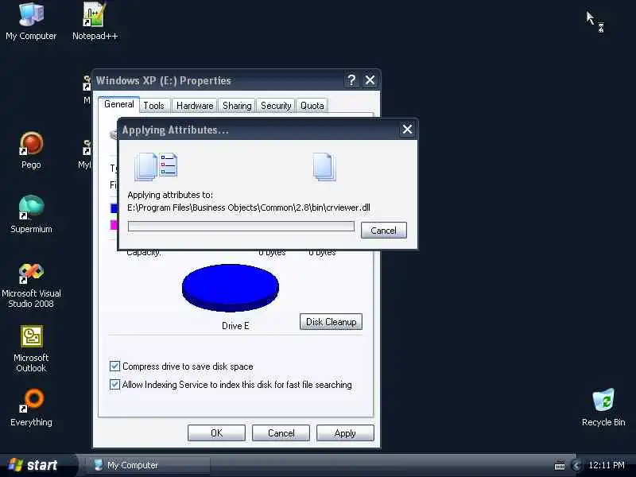The height and width of the screenshot is (477, 636).
Task: Select the General tab
Action: [x=118, y=104]
